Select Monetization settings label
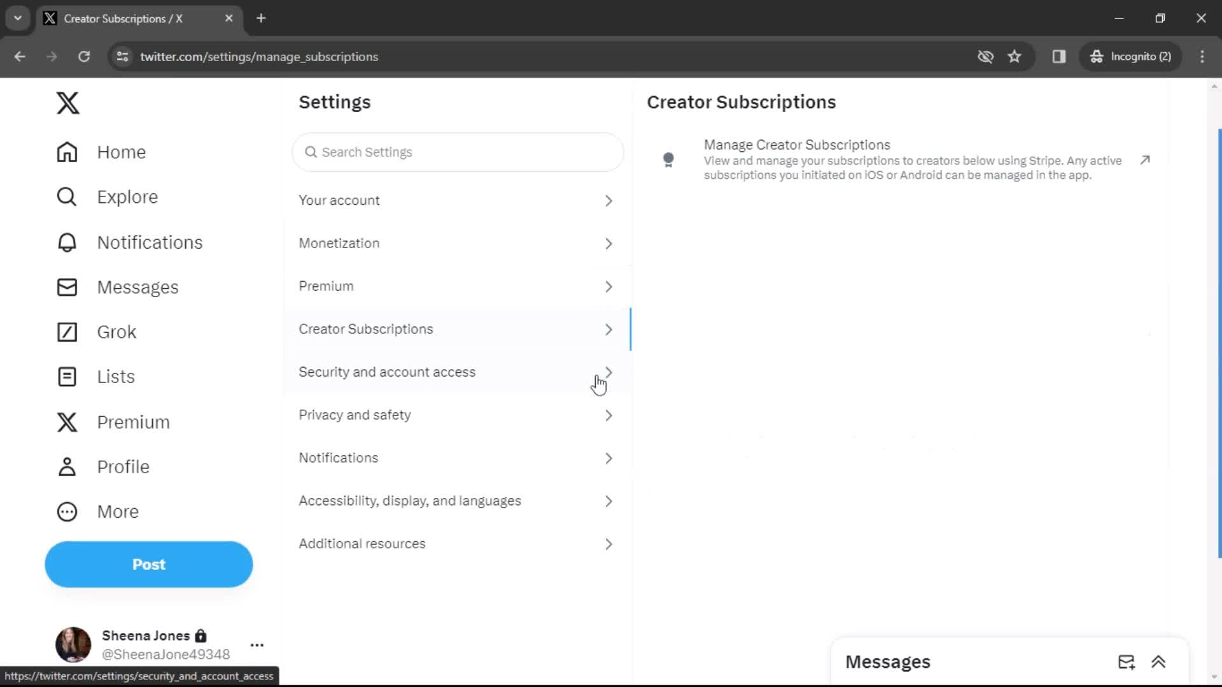The width and height of the screenshot is (1222, 687). click(339, 243)
